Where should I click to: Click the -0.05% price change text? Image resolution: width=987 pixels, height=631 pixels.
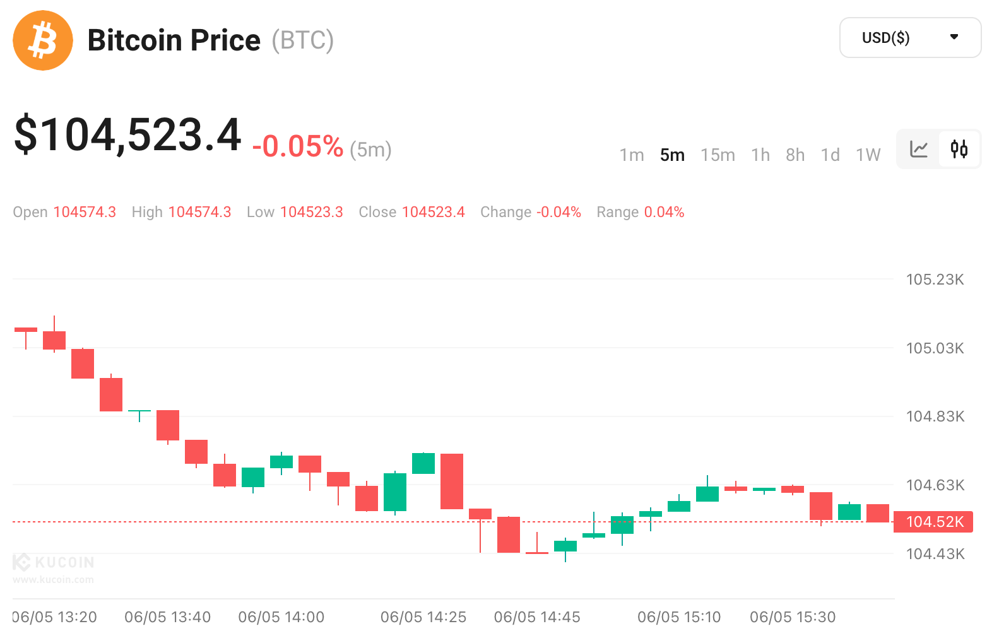click(298, 147)
